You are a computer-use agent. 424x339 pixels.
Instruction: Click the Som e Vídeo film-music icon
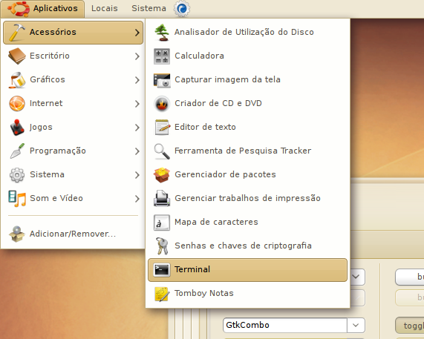coord(17,199)
